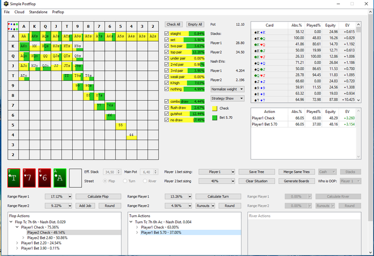Image resolution: width=374 pixels, height=256 pixels.
Task: Toggle the gutshot checkbox
Action: (x=167, y=114)
